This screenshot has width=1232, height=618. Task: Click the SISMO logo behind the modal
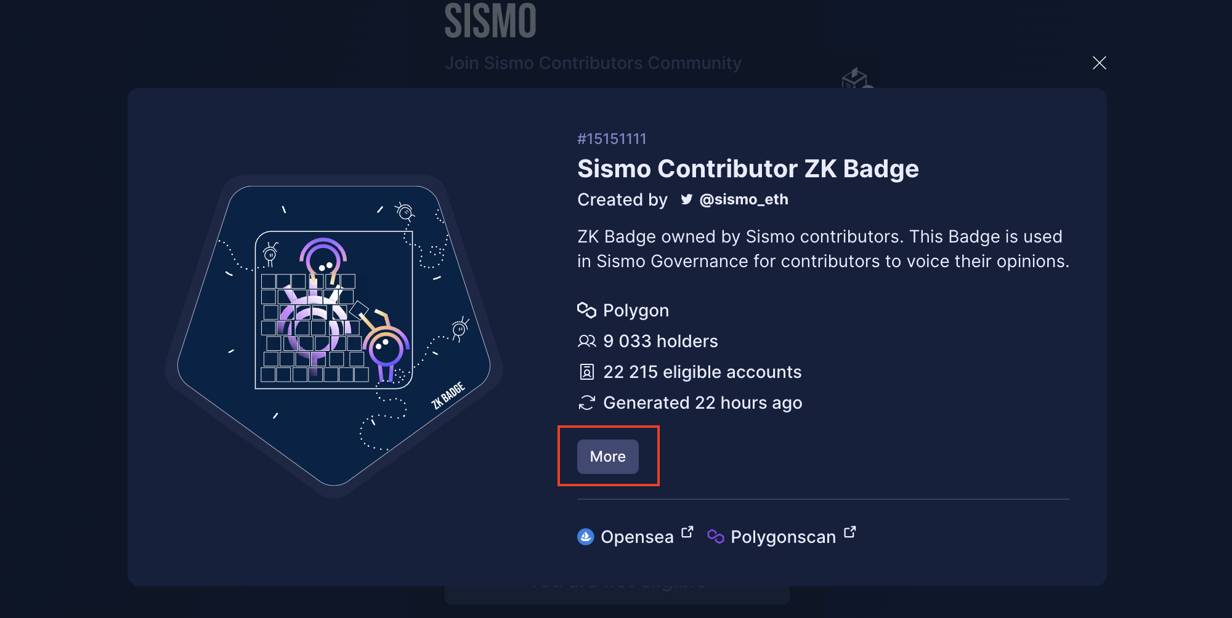click(490, 21)
